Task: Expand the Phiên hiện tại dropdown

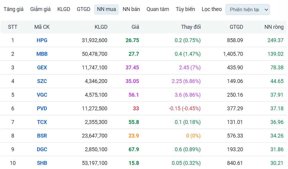Action: point(247,9)
